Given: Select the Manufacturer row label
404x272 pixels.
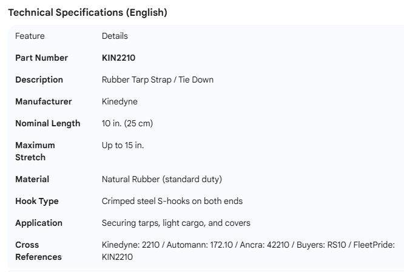Looking at the screenshot, I should [43, 101].
